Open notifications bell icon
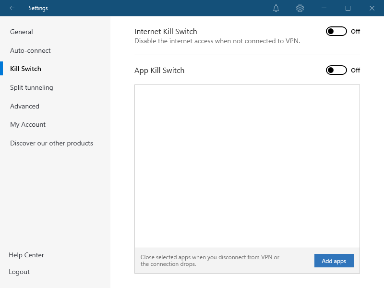Screen dimensions: 384x288 276,8
